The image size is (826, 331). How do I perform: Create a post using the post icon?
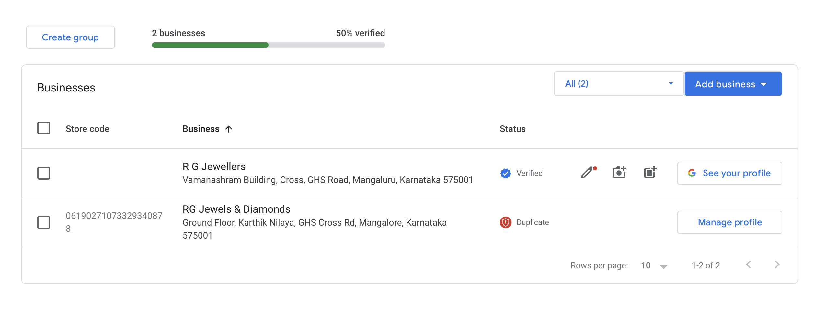[650, 173]
